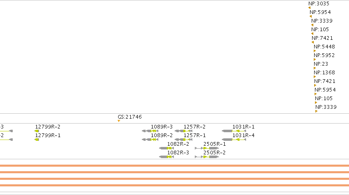The height and width of the screenshot is (195, 349).
Task: Select the 1082R-2 transcript label
Action: pos(178,144)
